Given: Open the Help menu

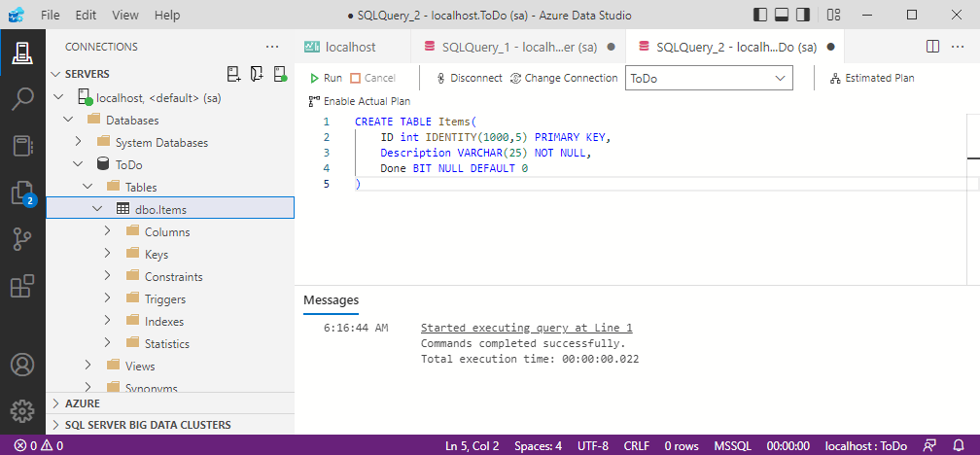Looking at the screenshot, I should 167,15.
